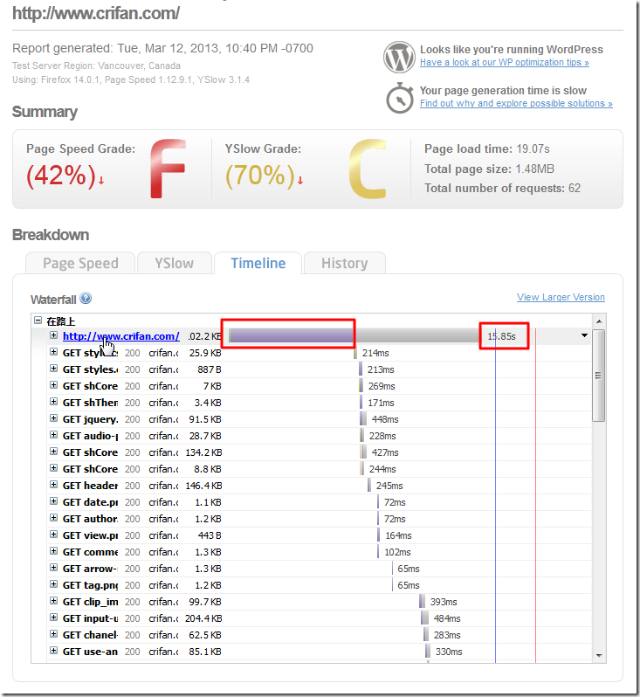Screen dimensions: 640x697
Task: Click the Page Speed F grade letter
Action: click(x=168, y=169)
